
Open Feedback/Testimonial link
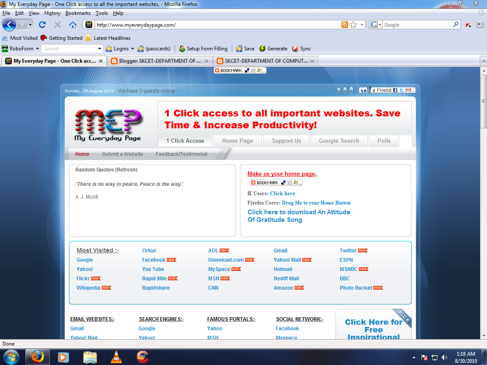tap(182, 154)
